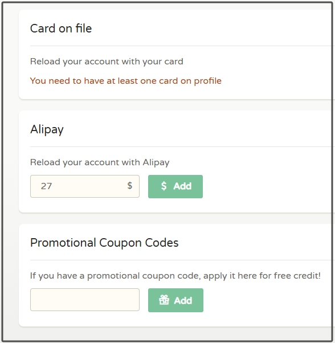Click the divider line under Alipay heading

click(181, 146)
